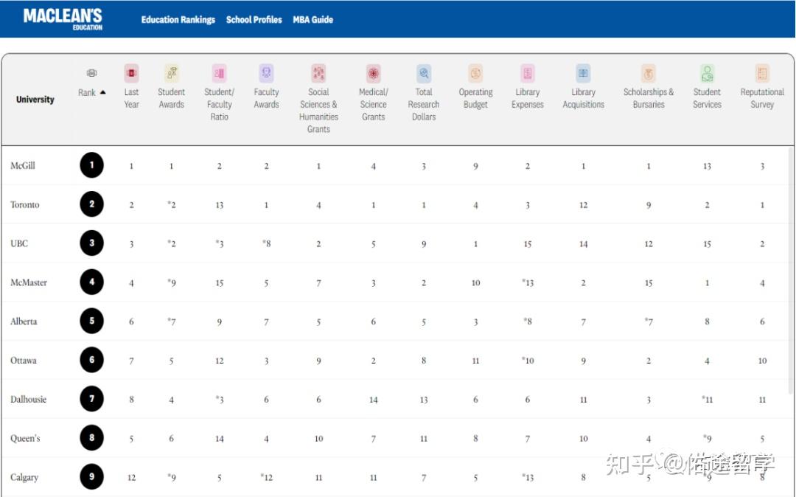Sort by the Library Expenses header label

tap(528, 98)
